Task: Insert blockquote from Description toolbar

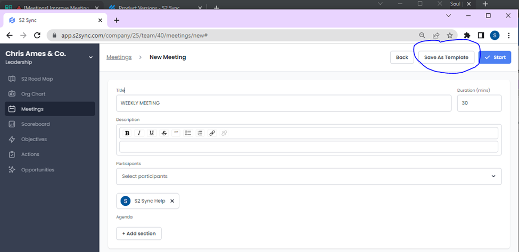Action: click(176, 133)
